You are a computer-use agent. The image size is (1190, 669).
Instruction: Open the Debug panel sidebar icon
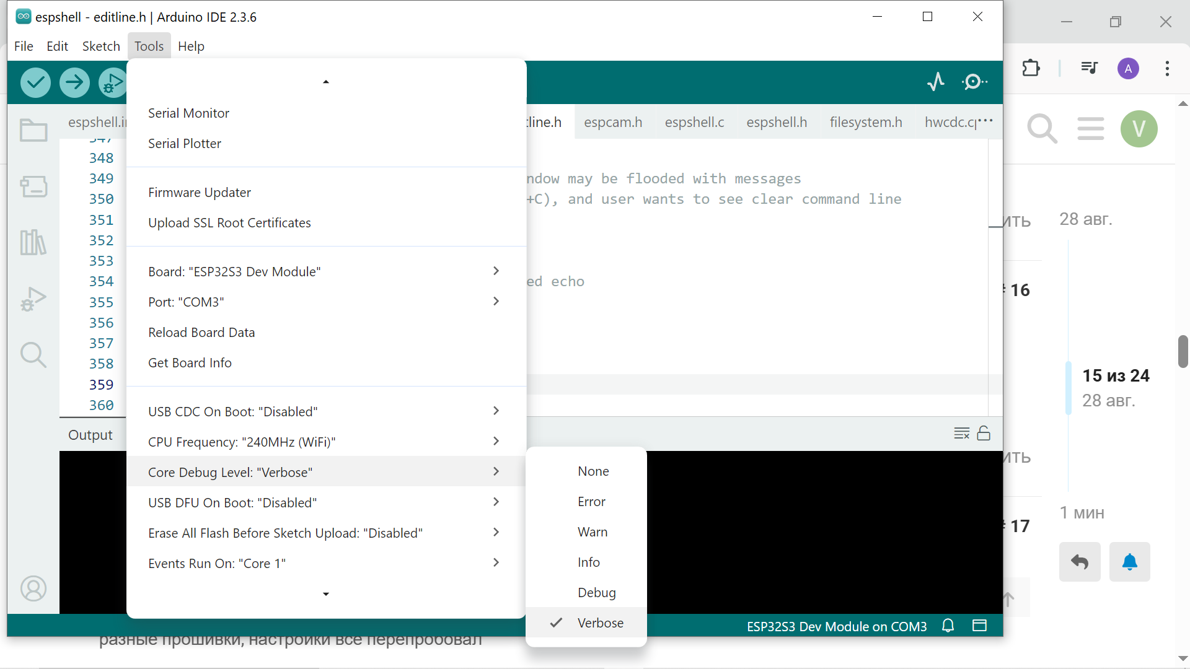pyautogui.click(x=33, y=299)
